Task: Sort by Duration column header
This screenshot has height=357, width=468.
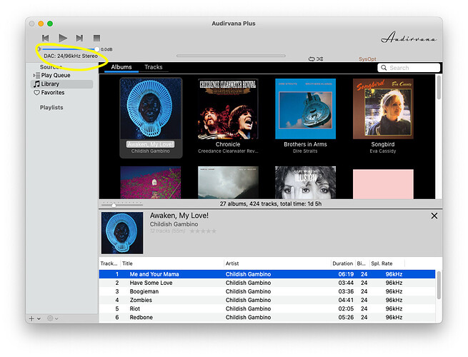Action: pos(343,263)
